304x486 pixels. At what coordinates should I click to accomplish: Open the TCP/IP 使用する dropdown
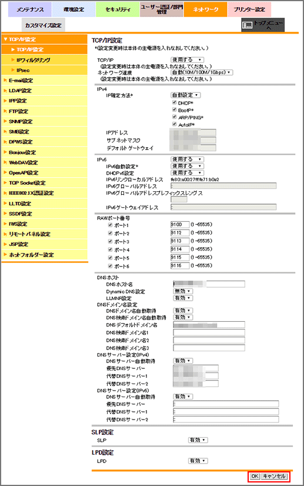click(x=187, y=60)
